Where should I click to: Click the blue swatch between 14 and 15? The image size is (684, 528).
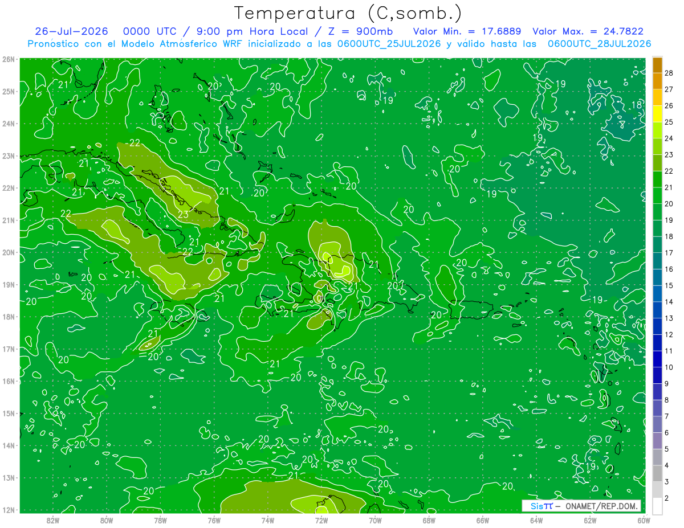[657, 294]
